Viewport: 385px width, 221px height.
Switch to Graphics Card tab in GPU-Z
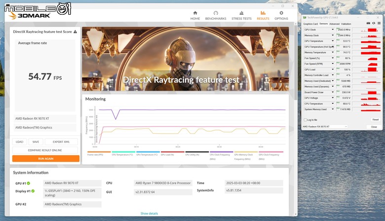click(x=310, y=24)
